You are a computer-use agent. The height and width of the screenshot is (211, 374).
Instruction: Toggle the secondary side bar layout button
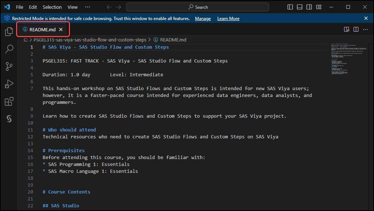[309, 7]
